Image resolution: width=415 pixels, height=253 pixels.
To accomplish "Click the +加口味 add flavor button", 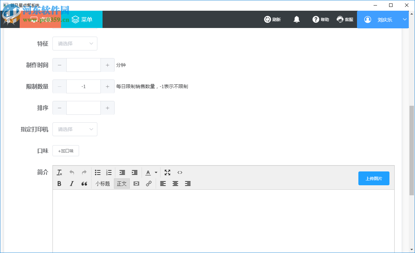I will (x=66, y=151).
